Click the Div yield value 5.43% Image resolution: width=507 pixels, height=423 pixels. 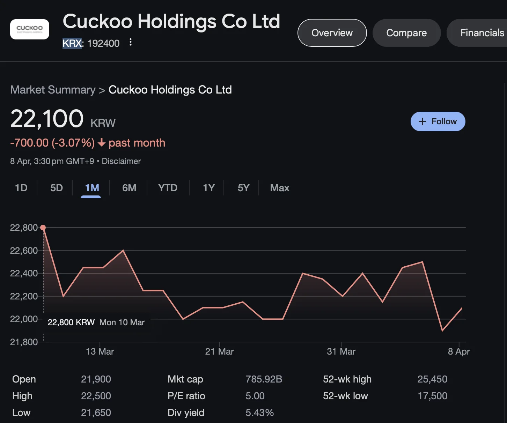[259, 413]
